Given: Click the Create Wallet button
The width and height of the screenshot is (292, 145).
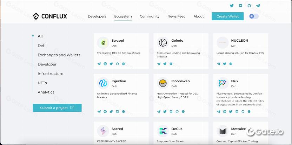Looking at the screenshot, I should [227, 16].
